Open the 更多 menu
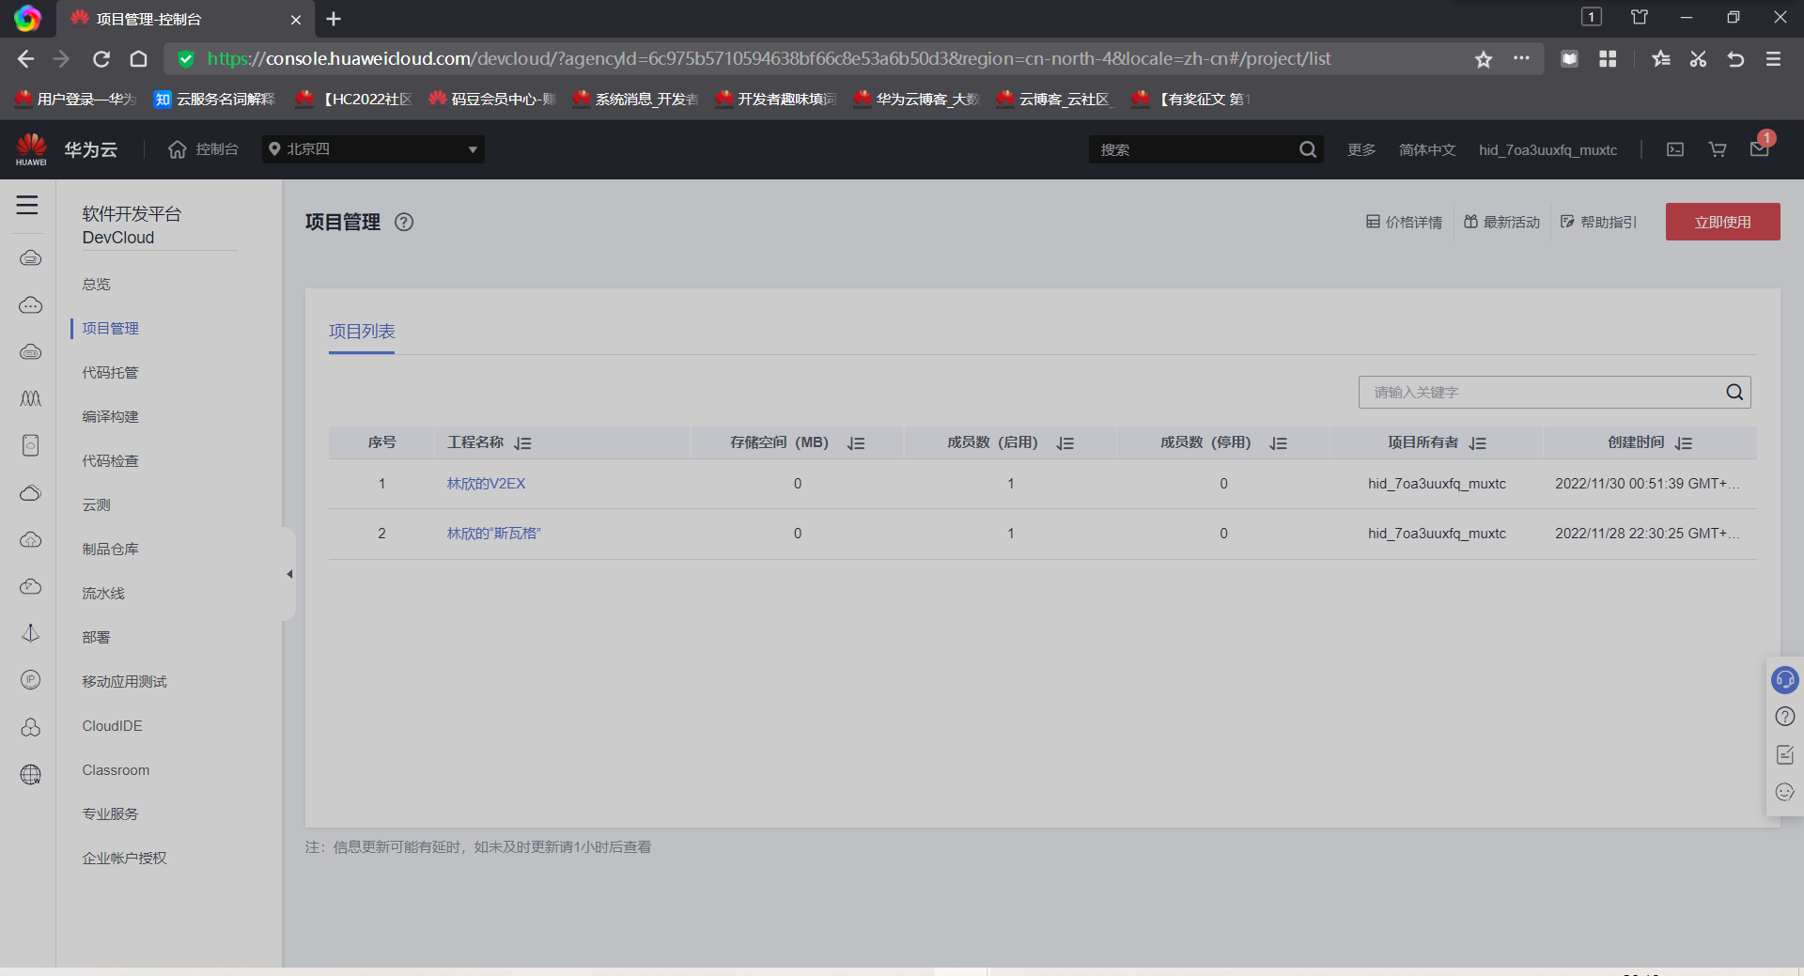Image resolution: width=1804 pixels, height=976 pixels. coord(1361,149)
